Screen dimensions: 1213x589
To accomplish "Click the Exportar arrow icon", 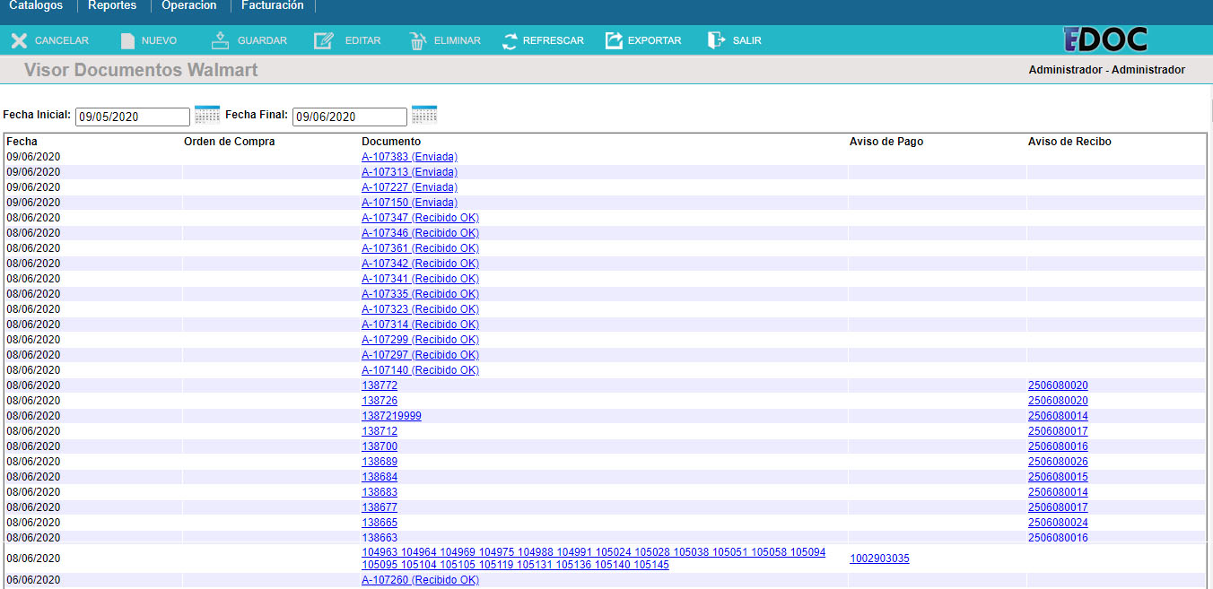I will (614, 40).
